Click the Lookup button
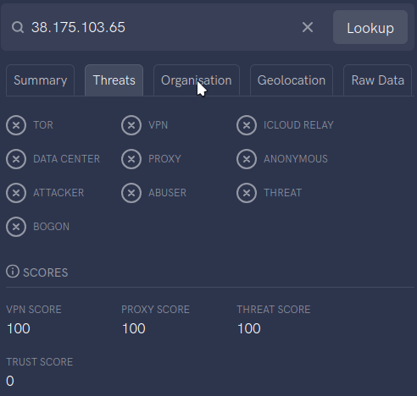Screen dimensions: 417x396 (370, 27)
